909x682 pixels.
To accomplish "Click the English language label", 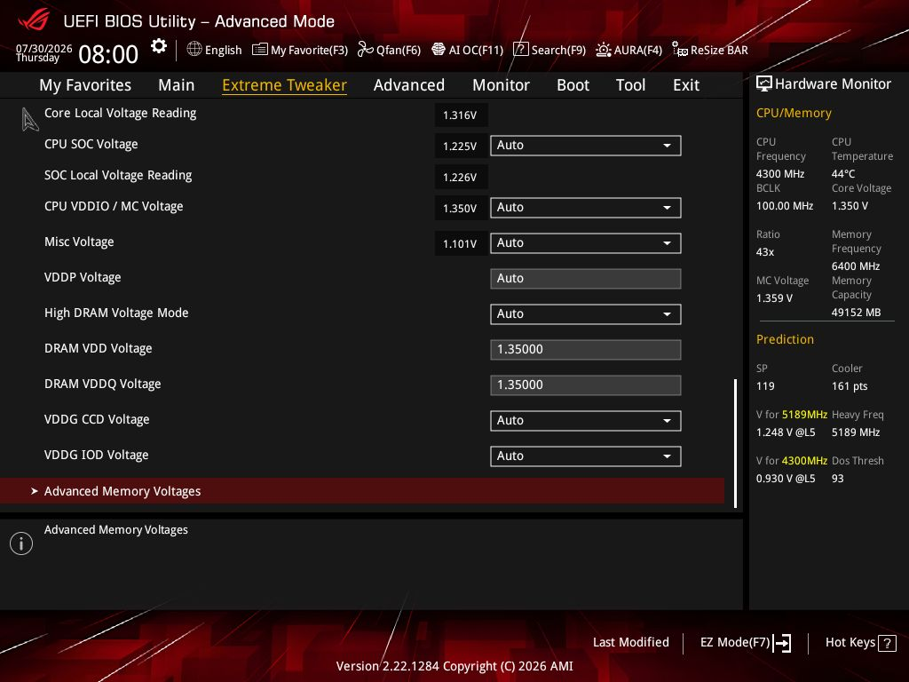I will (x=223, y=51).
